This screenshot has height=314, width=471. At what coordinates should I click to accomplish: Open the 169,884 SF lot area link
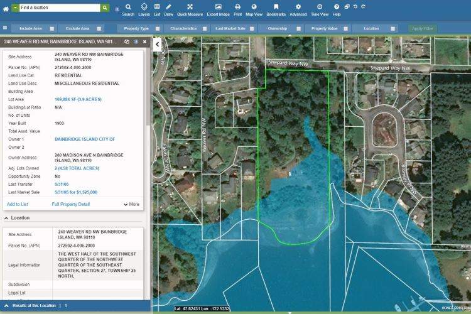pyautogui.click(x=78, y=99)
